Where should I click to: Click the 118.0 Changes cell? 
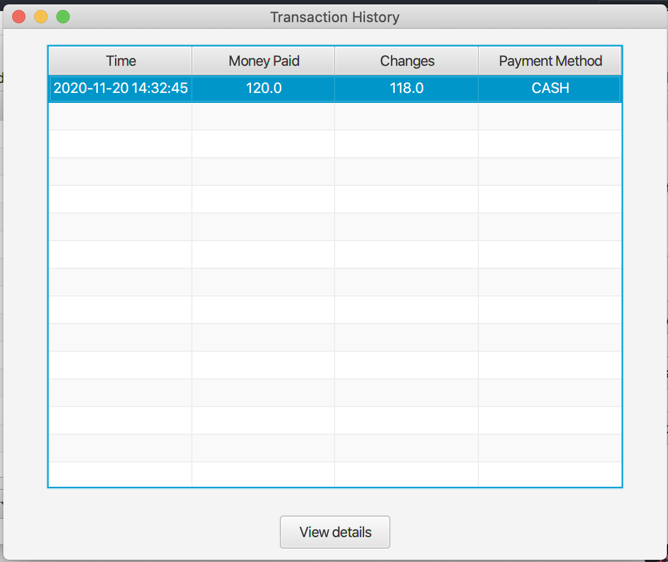tap(406, 88)
